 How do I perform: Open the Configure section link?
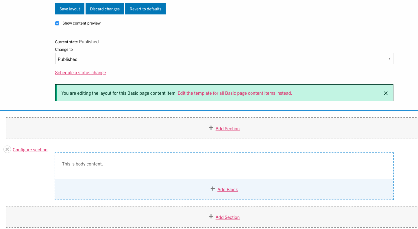30,150
